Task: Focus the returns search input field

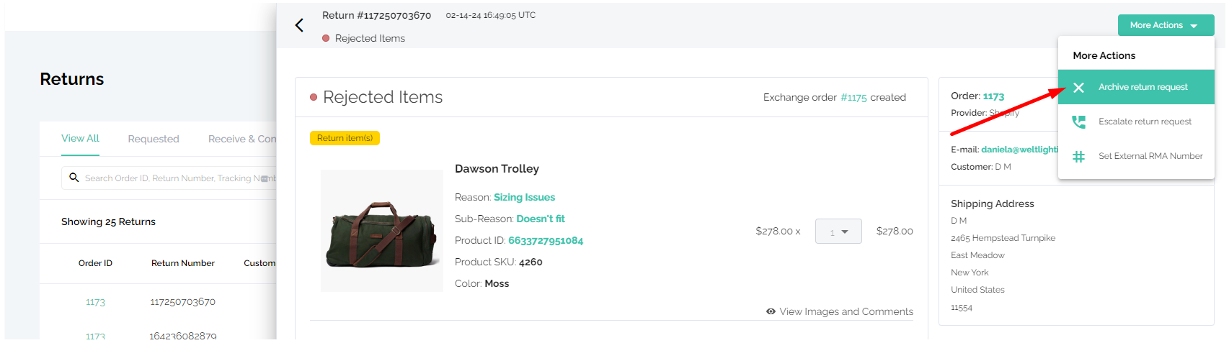Action: [x=173, y=178]
